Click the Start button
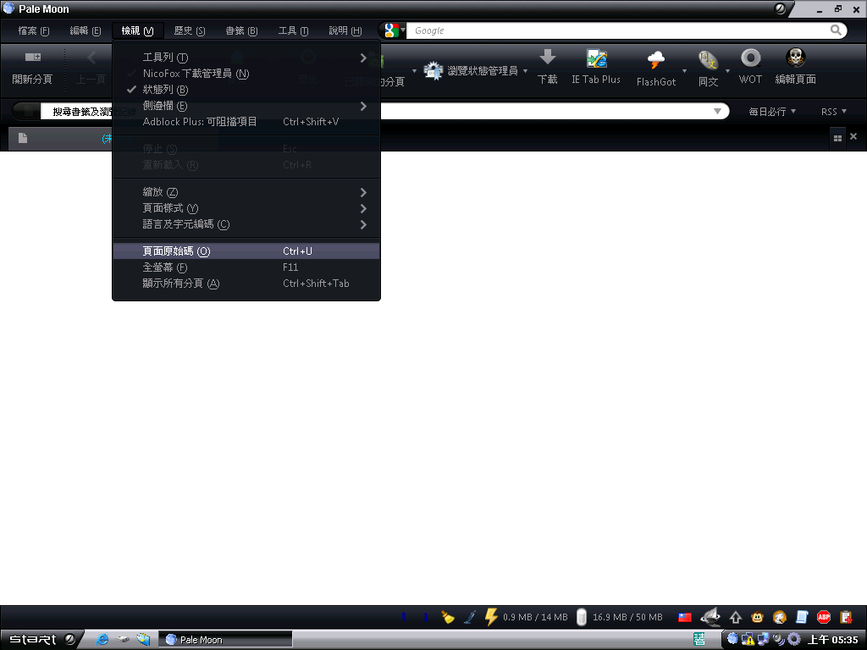Image resolution: width=867 pixels, height=650 pixels. coord(41,640)
